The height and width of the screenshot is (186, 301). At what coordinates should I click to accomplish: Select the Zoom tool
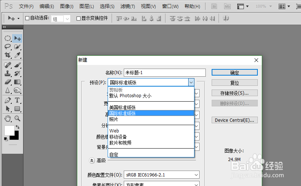tap(17, 118)
